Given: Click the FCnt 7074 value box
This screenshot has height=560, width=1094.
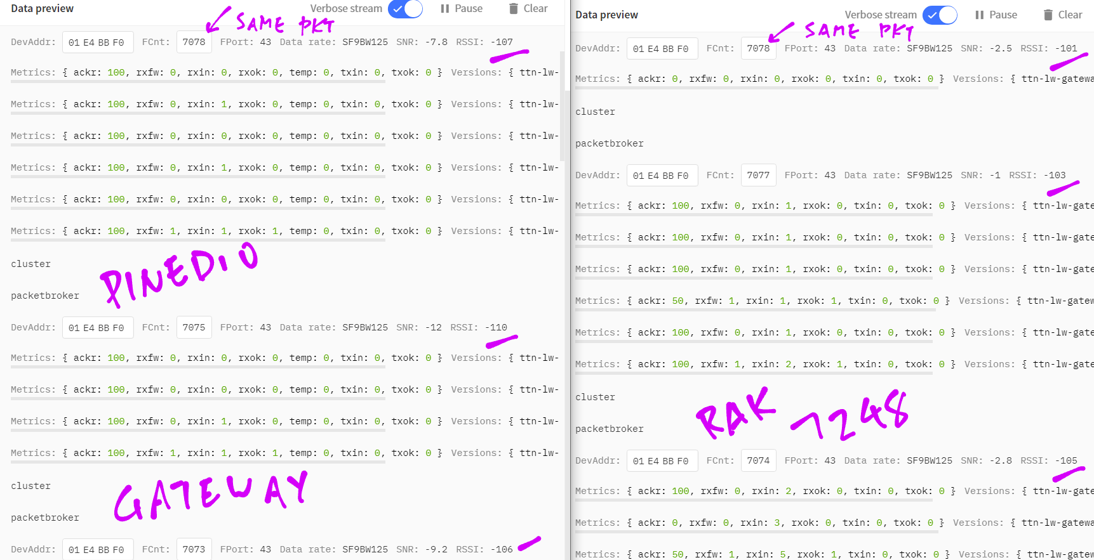Looking at the screenshot, I should click(758, 461).
